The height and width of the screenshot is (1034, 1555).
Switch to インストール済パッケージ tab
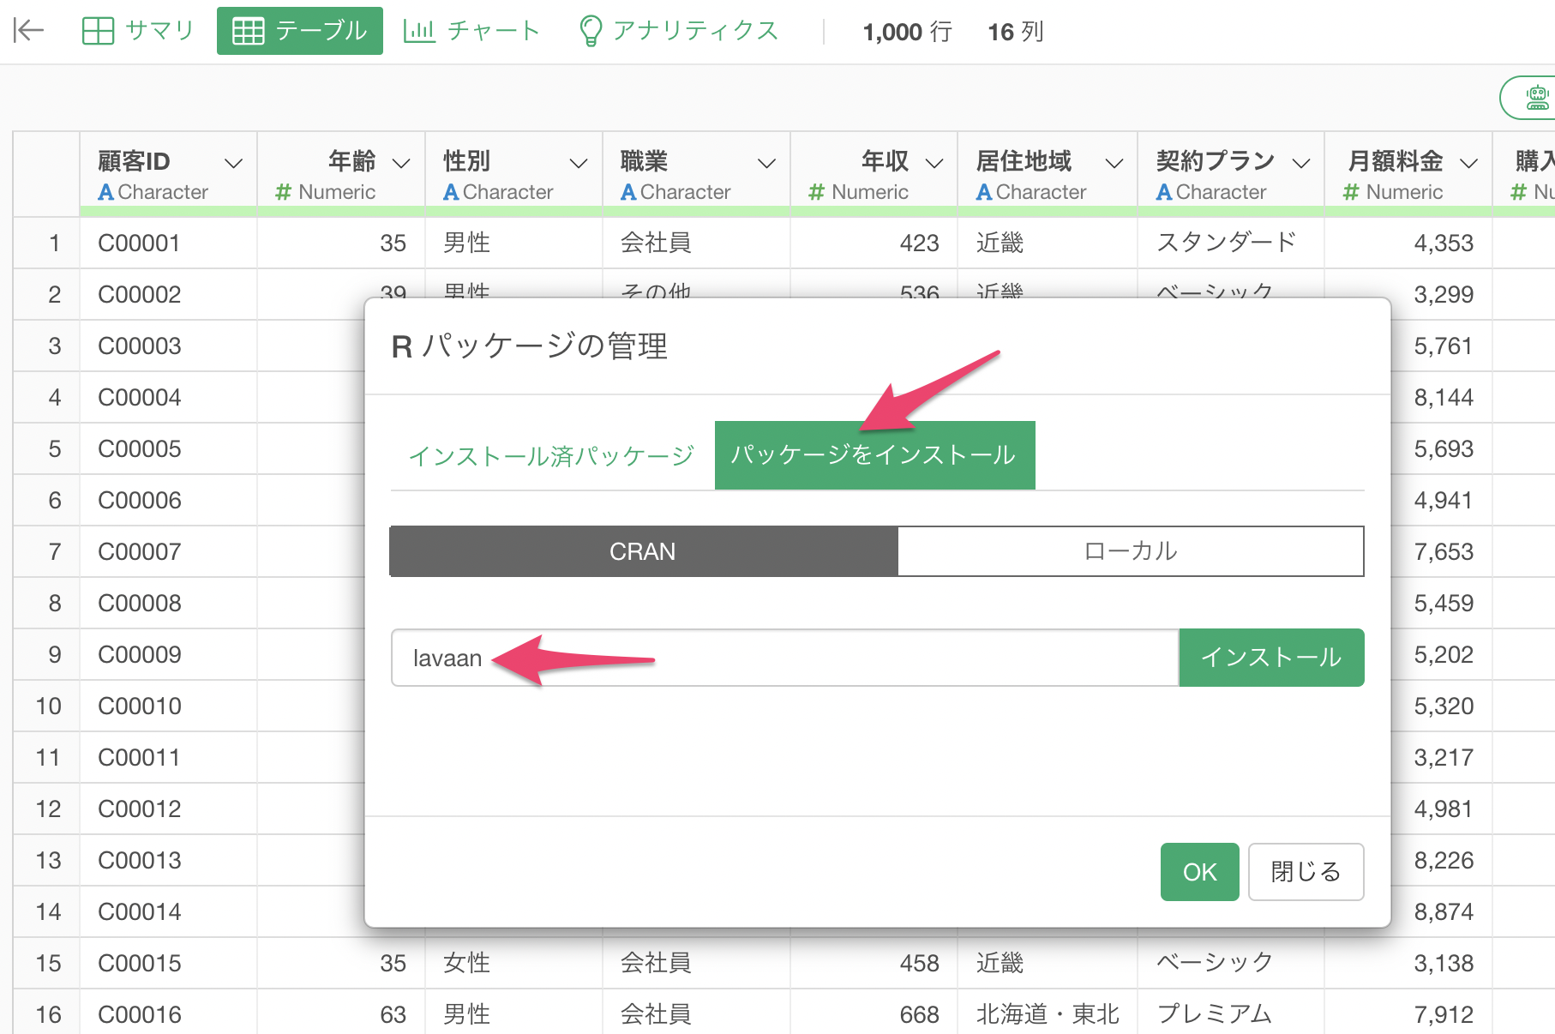551,455
